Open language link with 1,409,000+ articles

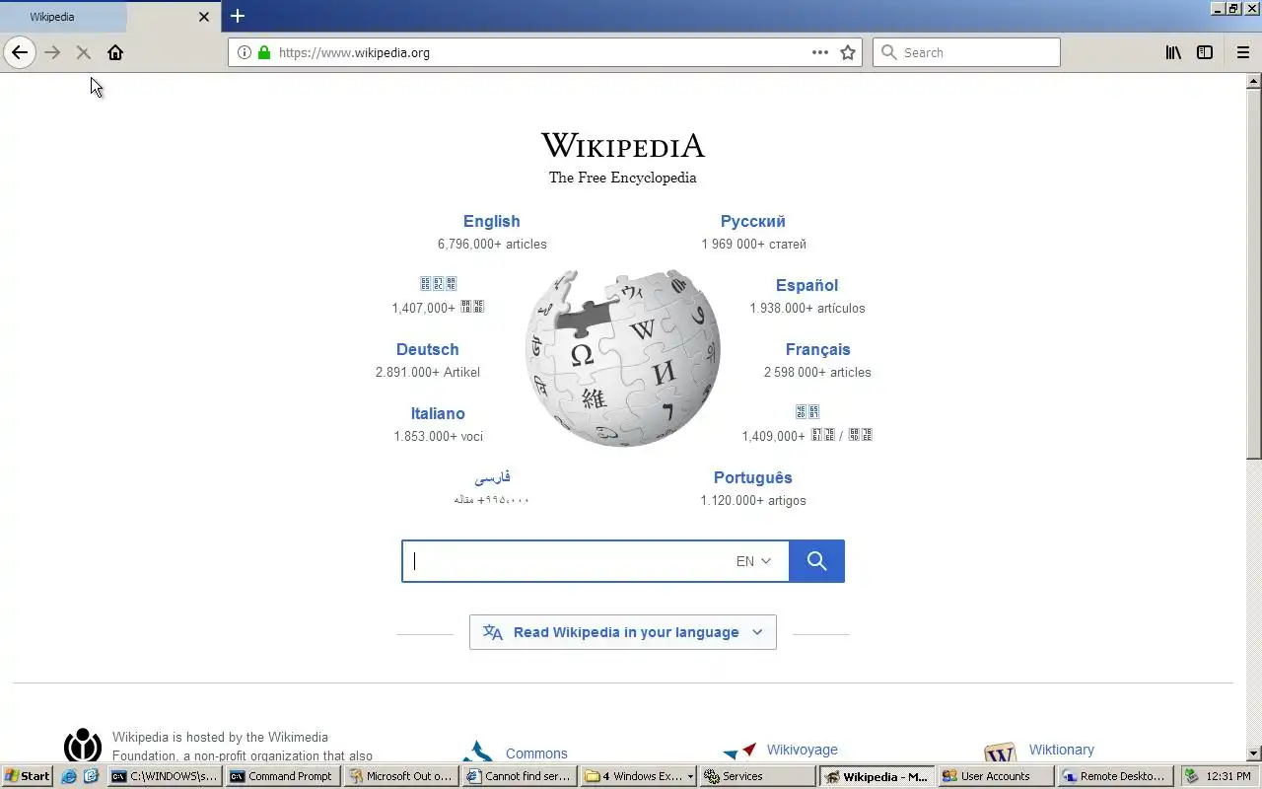point(807,411)
